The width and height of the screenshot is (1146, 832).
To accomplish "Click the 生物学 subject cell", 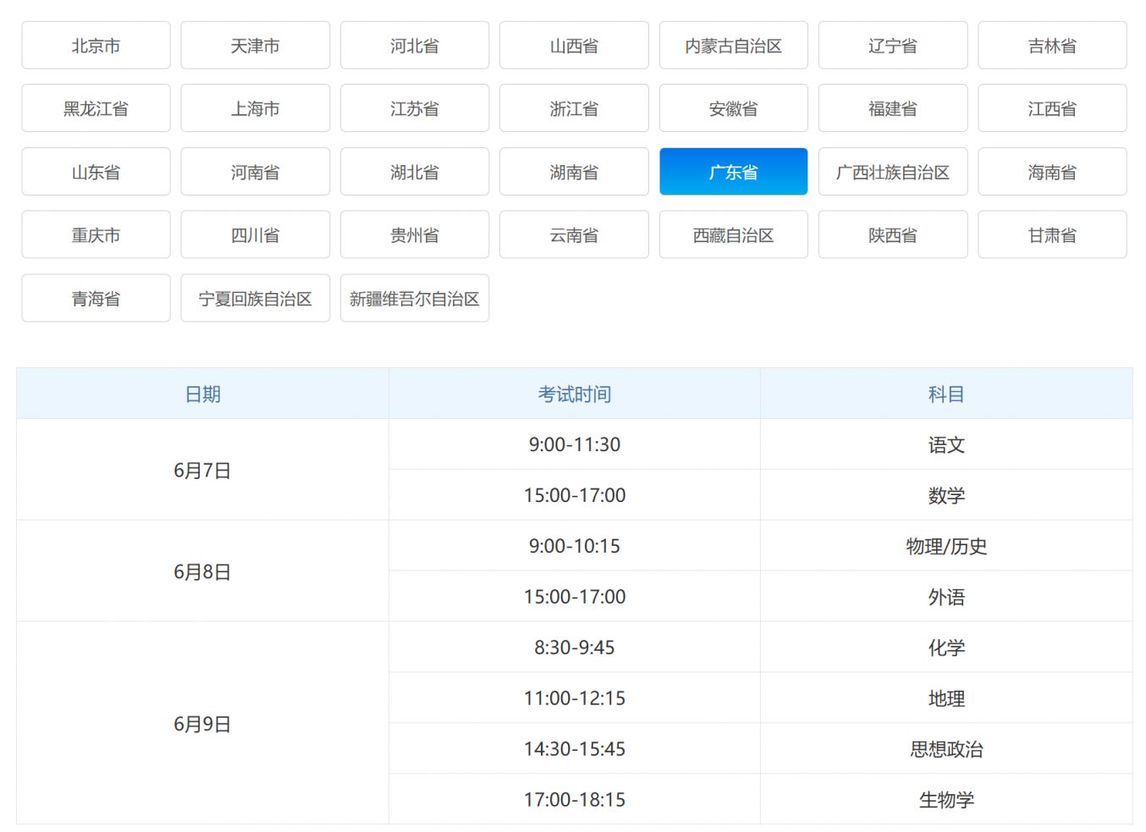I will point(946,799).
